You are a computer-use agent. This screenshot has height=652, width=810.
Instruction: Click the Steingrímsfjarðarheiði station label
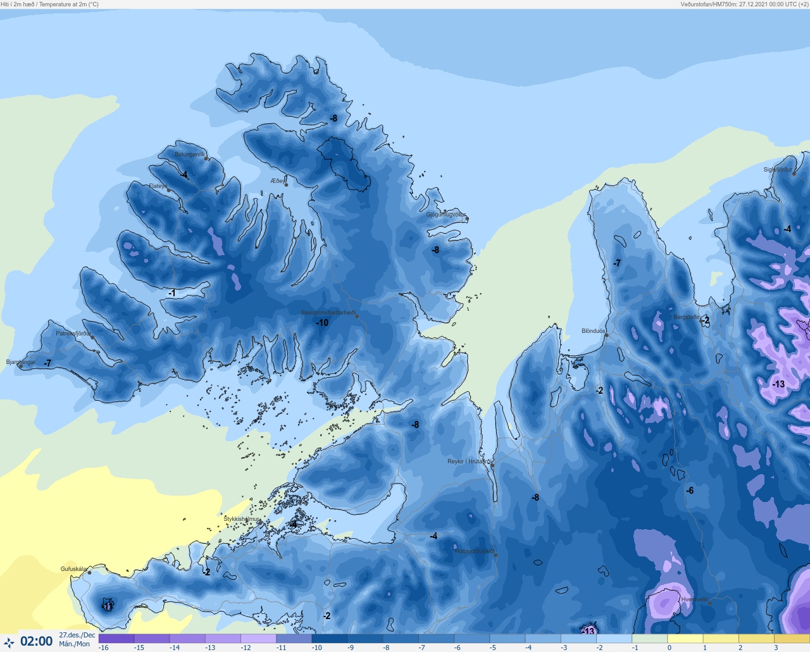pyautogui.click(x=328, y=313)
